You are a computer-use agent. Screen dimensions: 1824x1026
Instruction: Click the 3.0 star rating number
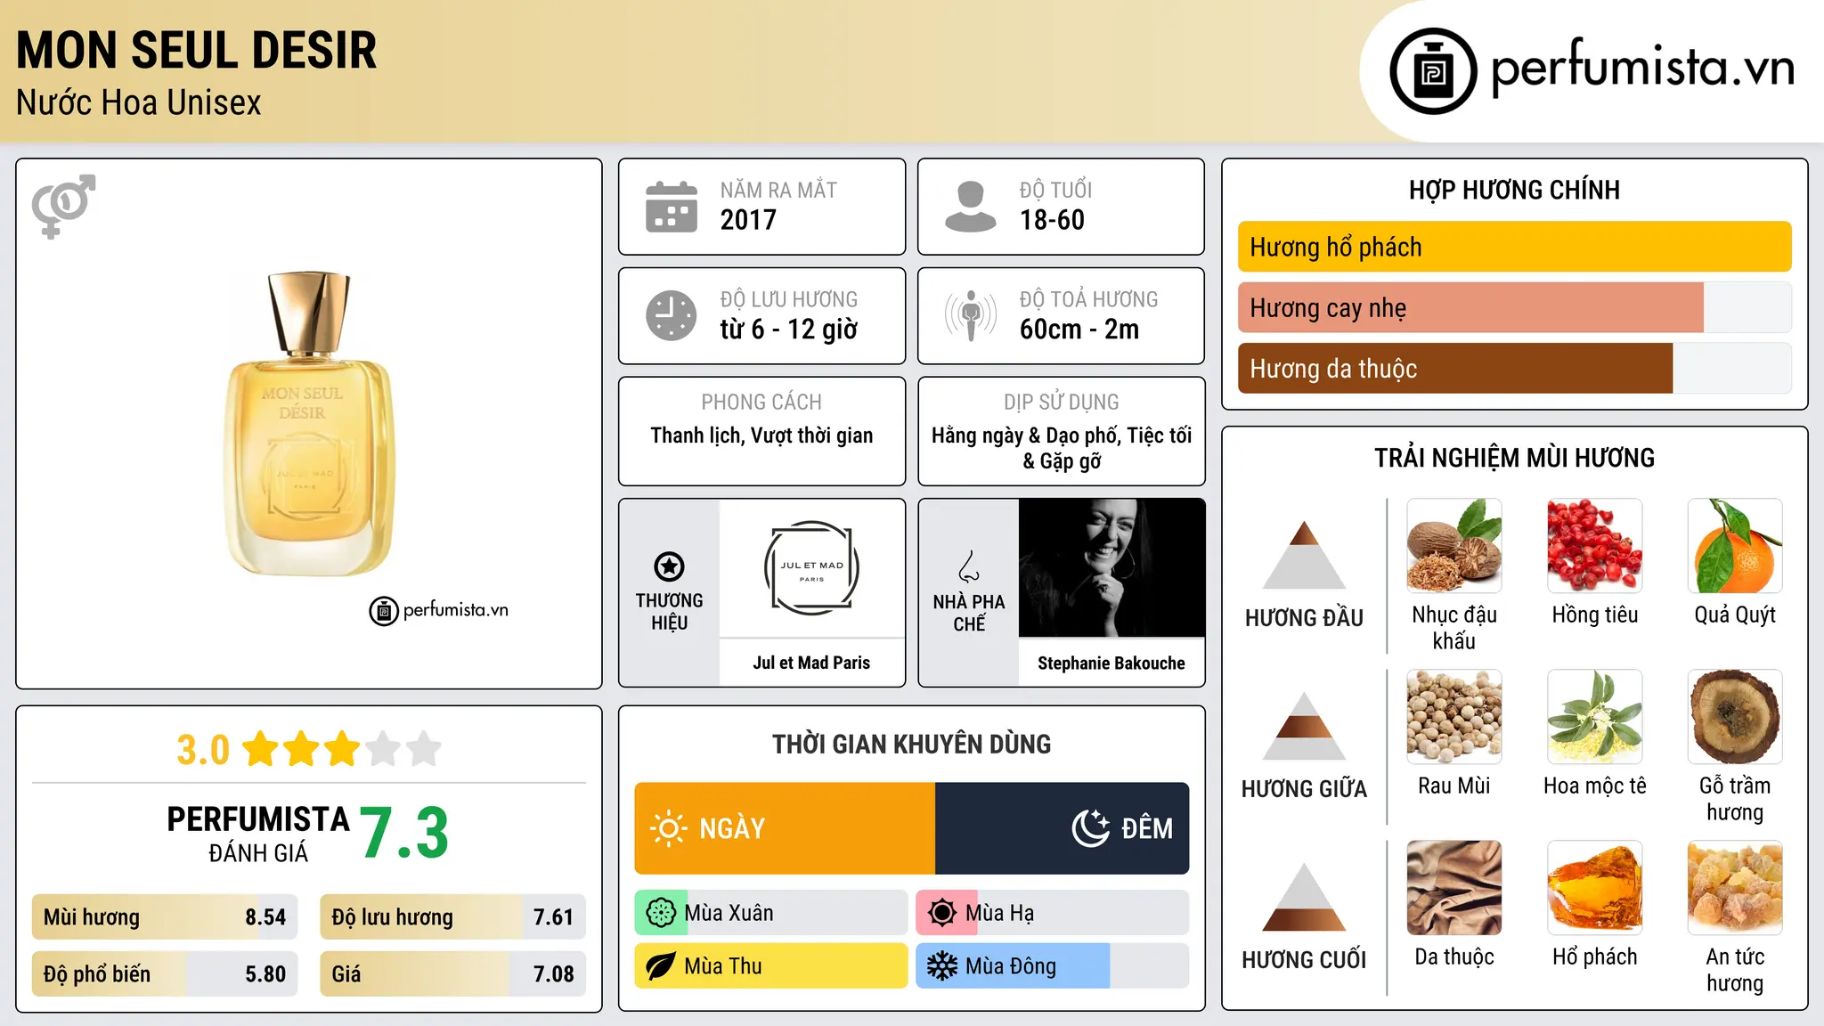click(203, 750)
